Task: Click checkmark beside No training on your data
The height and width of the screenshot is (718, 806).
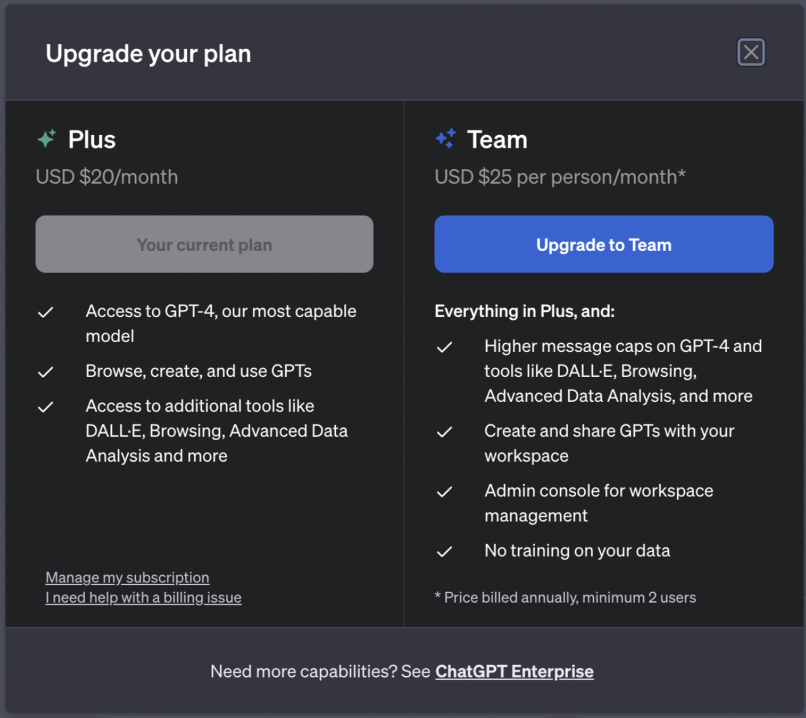Action: (444, 552)
